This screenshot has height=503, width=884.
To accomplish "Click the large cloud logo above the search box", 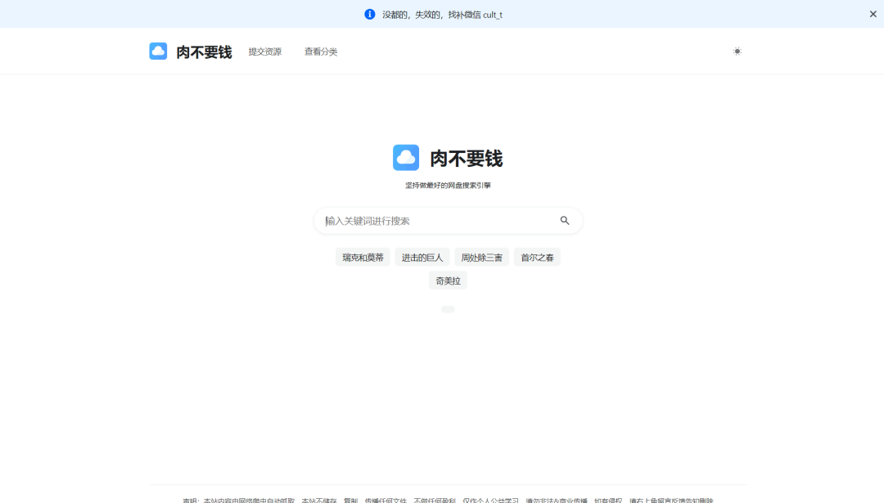I will pyautogui.click(x=406, y=157).
